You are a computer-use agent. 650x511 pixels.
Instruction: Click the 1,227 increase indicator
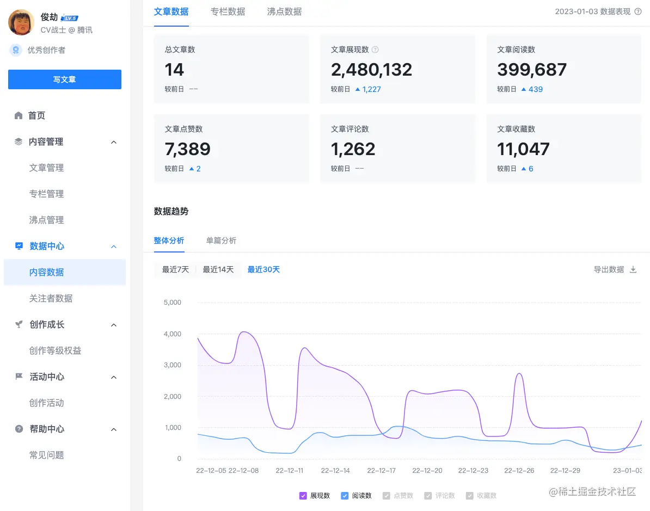tap(368, 89)
